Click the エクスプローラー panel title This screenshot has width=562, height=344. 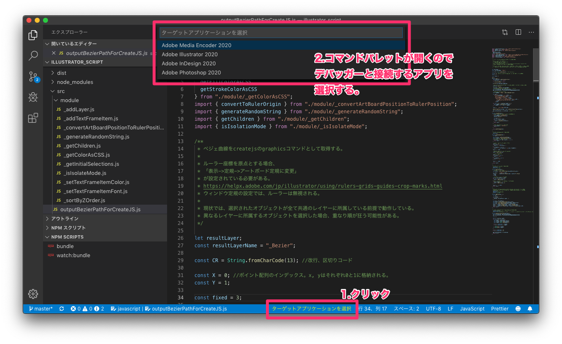[x=69, y=32]
